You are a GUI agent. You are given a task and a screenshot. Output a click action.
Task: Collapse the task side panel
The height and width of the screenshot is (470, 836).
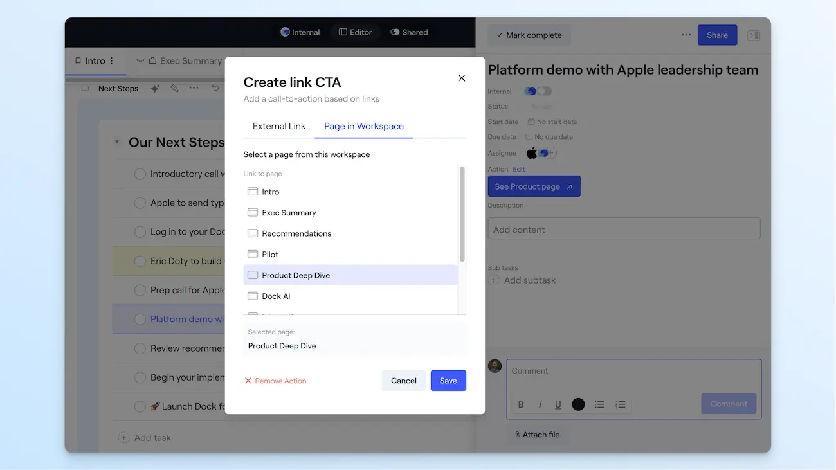[x=754, y=35]
